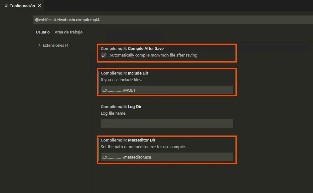This screenshot has width=313, height=193.
Task: Click the Include Dir path field
Action: [x=167, y=90]
